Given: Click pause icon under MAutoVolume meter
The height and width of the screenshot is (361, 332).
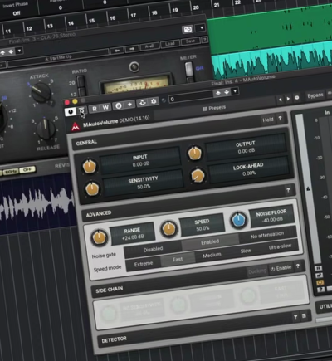Looking at the screenshot, I should pos(318,268).
